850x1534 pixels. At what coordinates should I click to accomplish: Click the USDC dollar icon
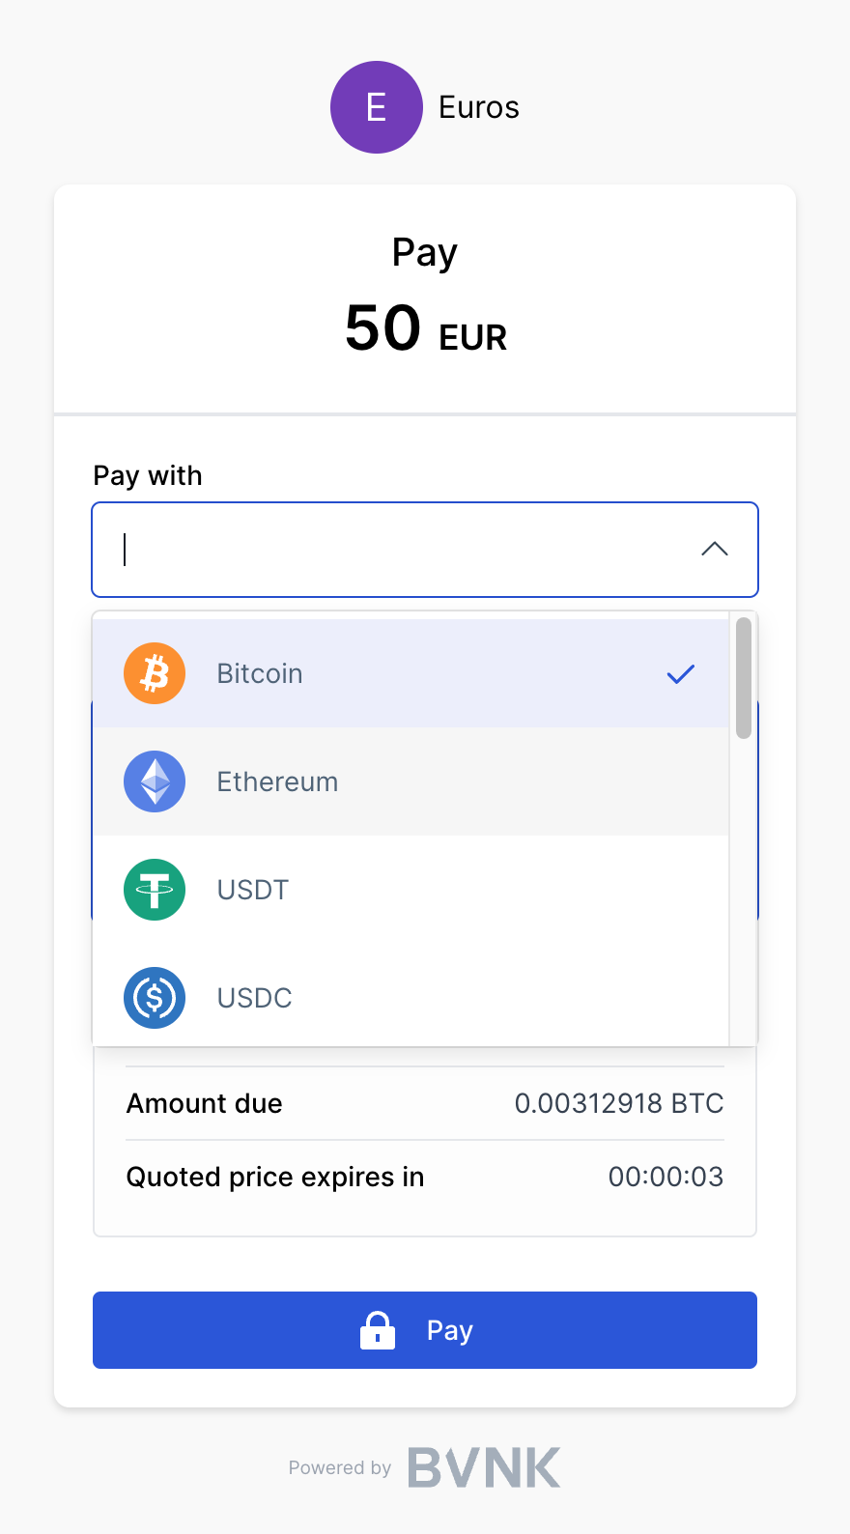coord(155,998)
